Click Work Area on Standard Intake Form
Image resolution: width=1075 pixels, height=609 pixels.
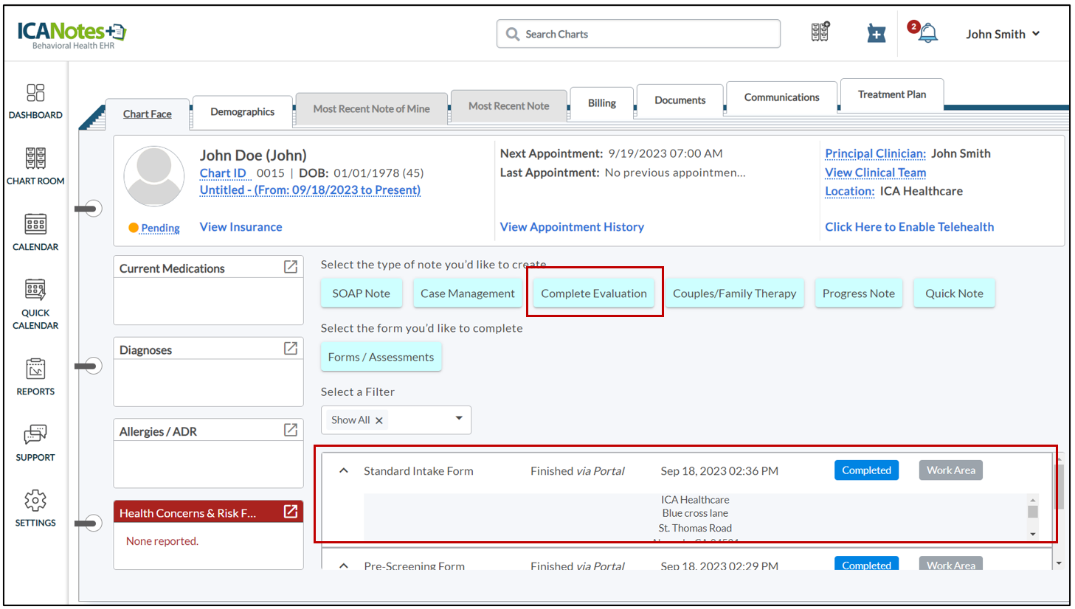point(950,470)
